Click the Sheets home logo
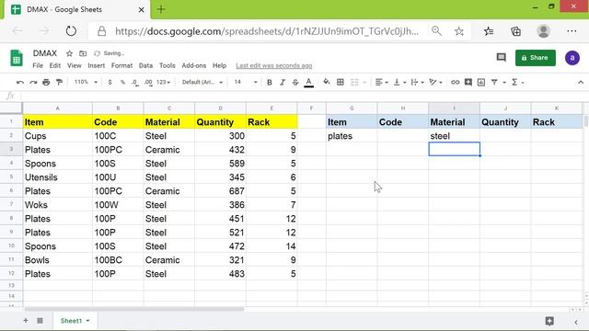The height and width of the screenshot is (331, 589). 17,58
